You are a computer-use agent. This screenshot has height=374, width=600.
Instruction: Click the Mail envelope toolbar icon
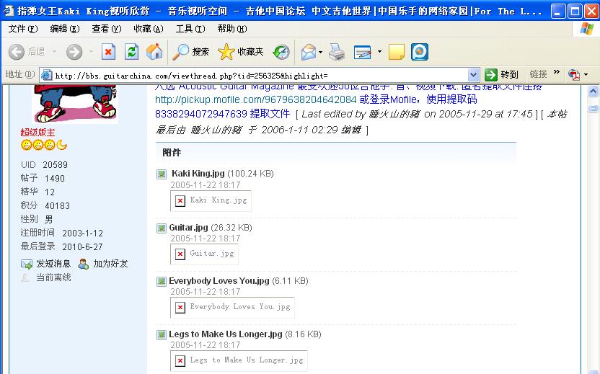tap(308, 52)
